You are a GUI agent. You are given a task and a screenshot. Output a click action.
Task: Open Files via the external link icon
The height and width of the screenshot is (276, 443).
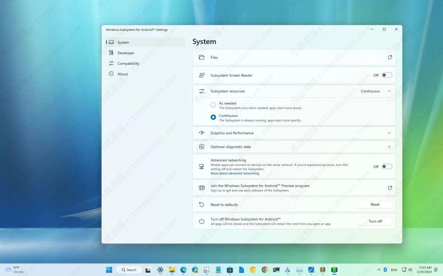coord(390,57)
